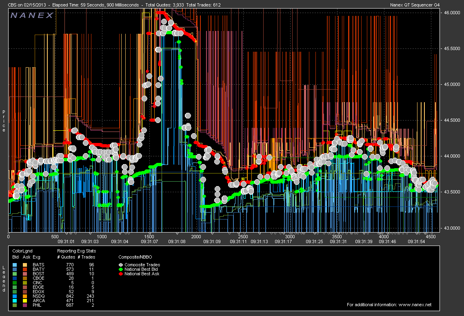
Task: Click the '# Trades' column header
Action: pos(87,257)
